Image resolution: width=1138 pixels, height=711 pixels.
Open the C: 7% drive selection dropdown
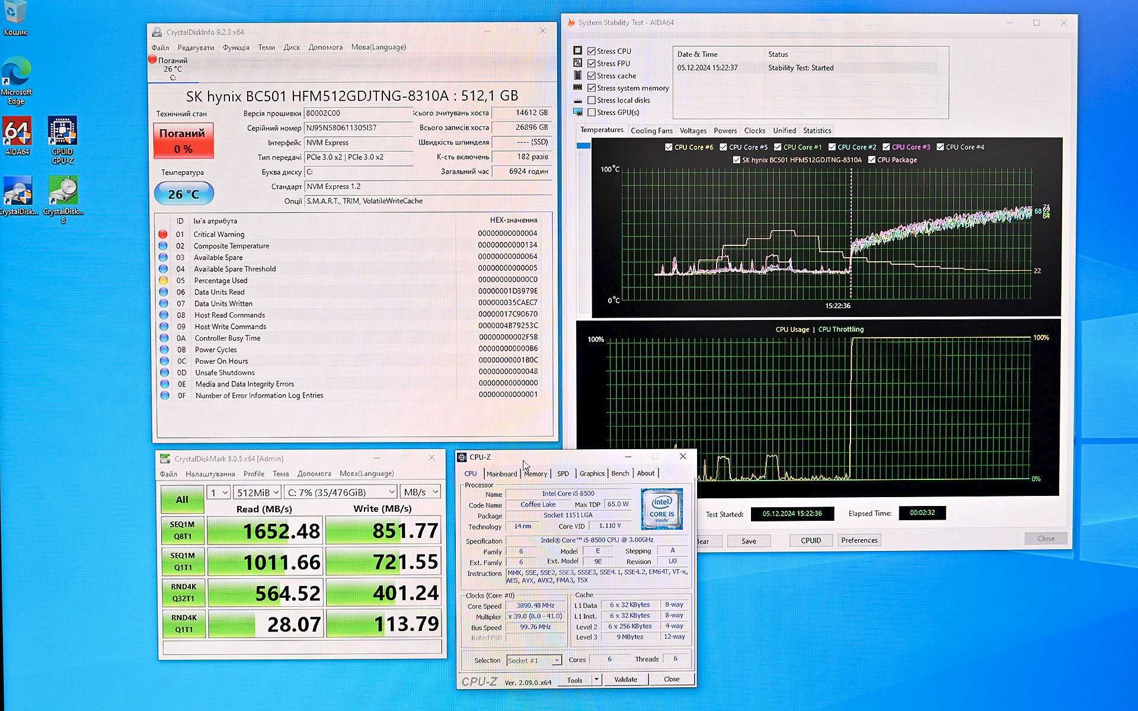pos(340,492)
